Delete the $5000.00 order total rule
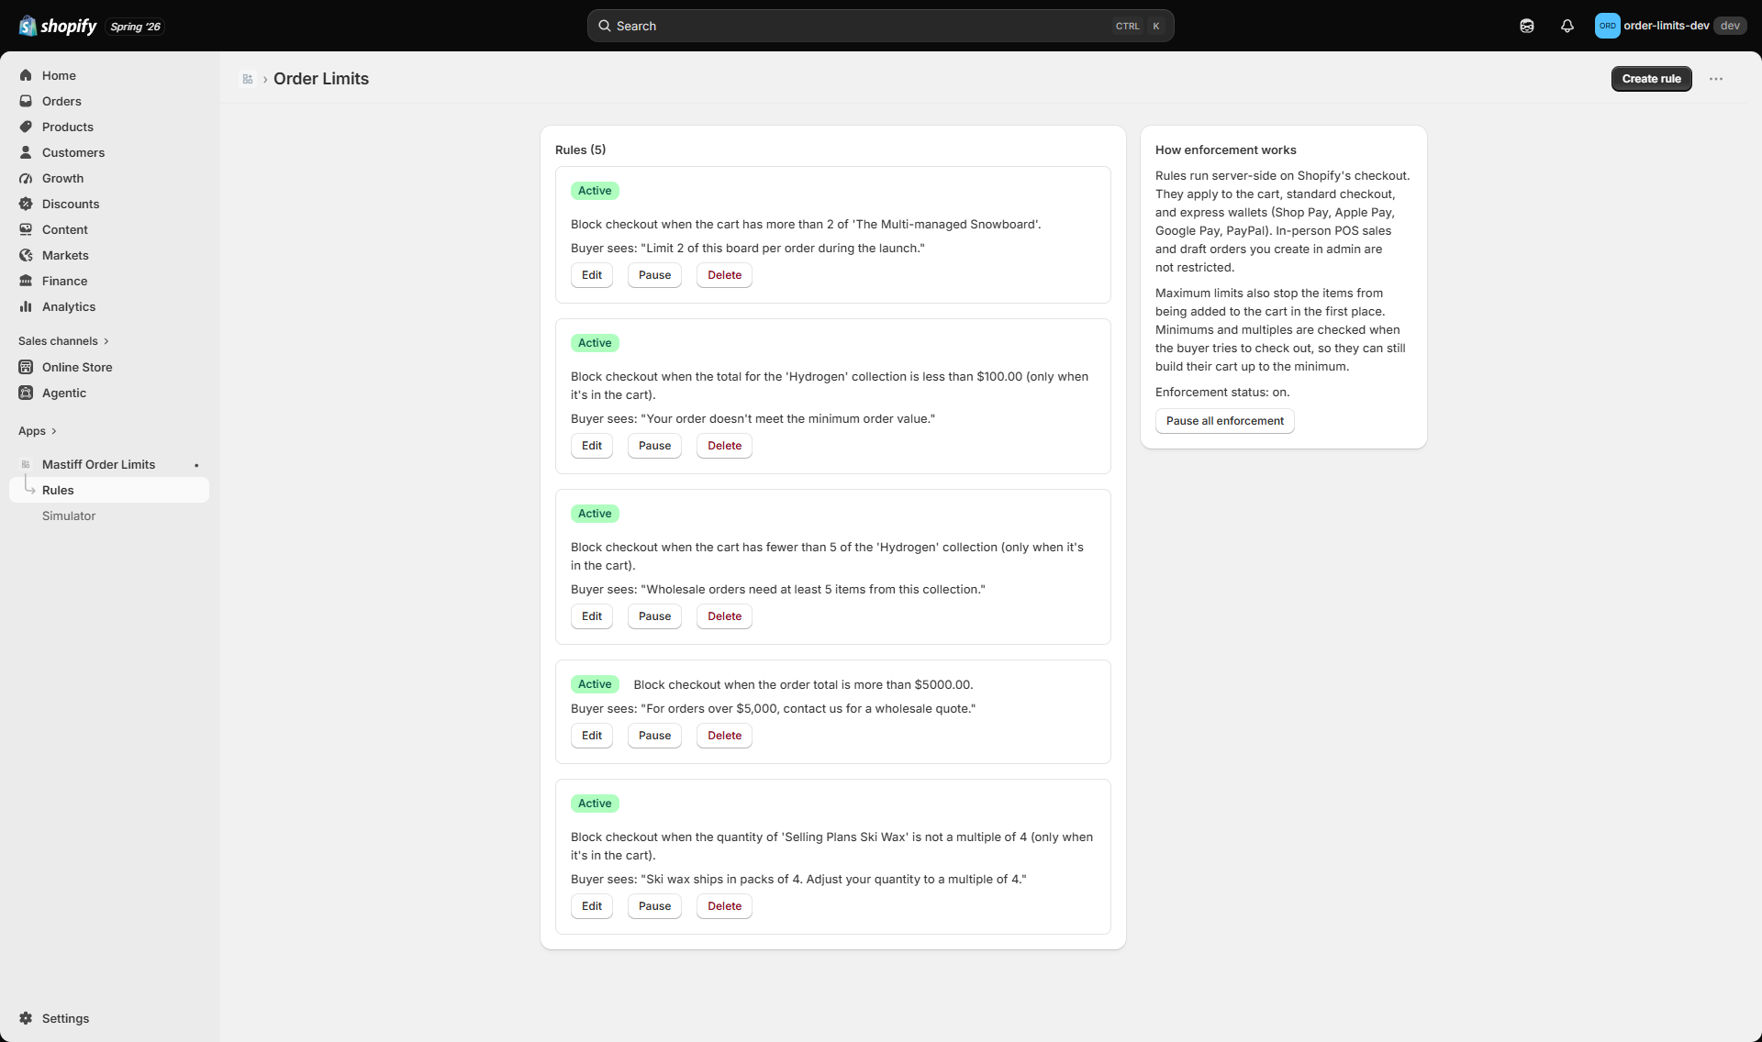The width and height of the screenshot is (1762, 1042). pos(724,736)
